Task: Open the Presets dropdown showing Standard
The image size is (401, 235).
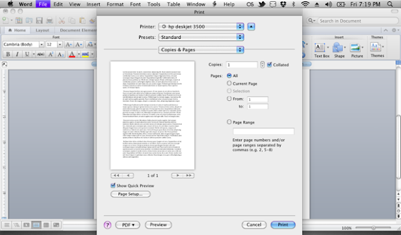Action: click(x=201, y=37)
